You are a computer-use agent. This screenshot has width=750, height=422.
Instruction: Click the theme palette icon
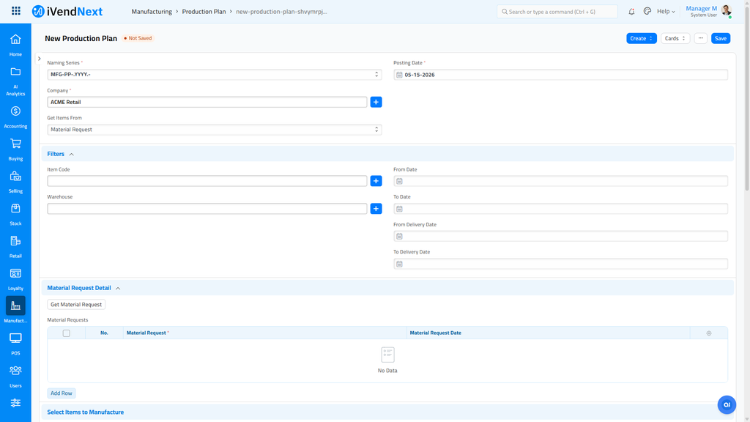pos(647,12)
